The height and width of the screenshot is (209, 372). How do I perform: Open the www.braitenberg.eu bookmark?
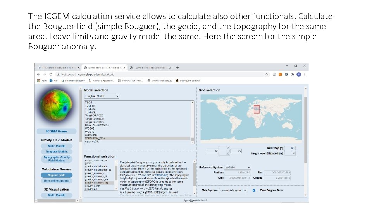[x=160, y=81]
